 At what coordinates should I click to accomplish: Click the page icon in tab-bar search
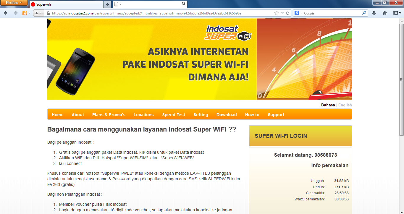click(116, 4)
